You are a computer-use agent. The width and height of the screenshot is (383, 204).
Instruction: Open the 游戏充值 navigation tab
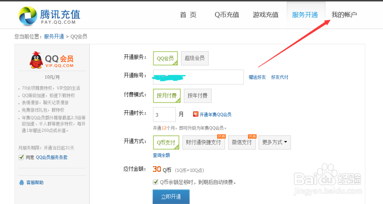point(265,15)
